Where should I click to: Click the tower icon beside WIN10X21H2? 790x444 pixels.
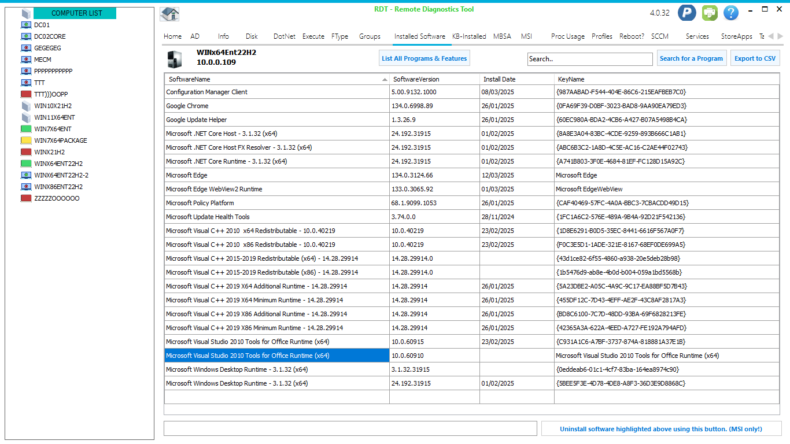tap(26, 106)
